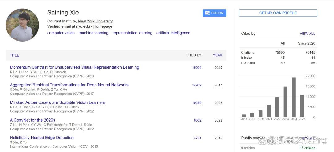
Task: Open the artificial intelligence tag
Action: (173, 33)
